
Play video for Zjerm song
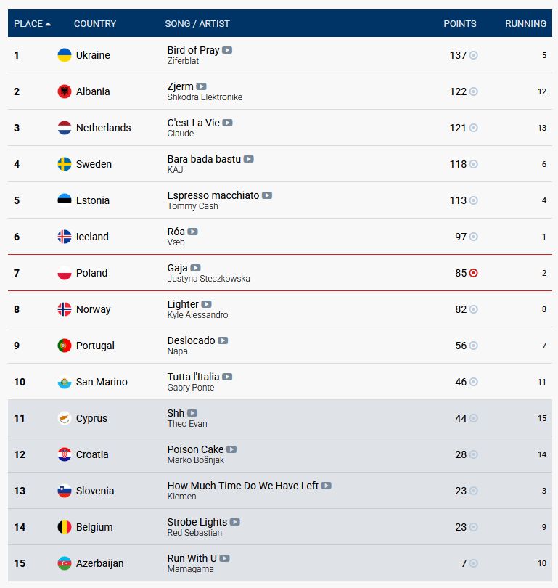click(x=201, y=86)
